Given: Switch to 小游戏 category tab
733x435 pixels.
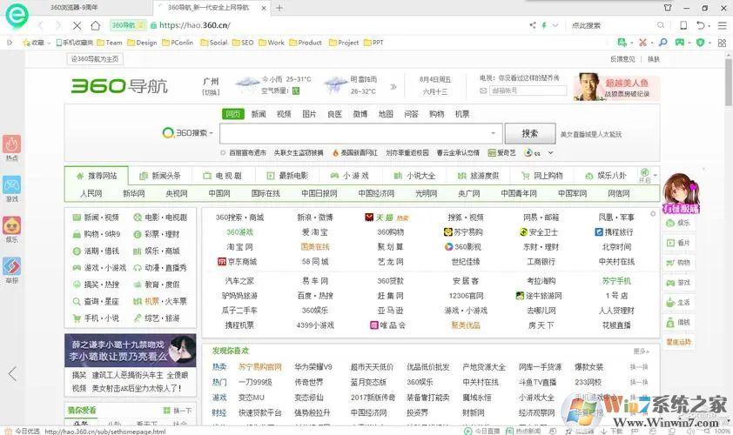Looking at the screenshot, I should tap(350, 176).
